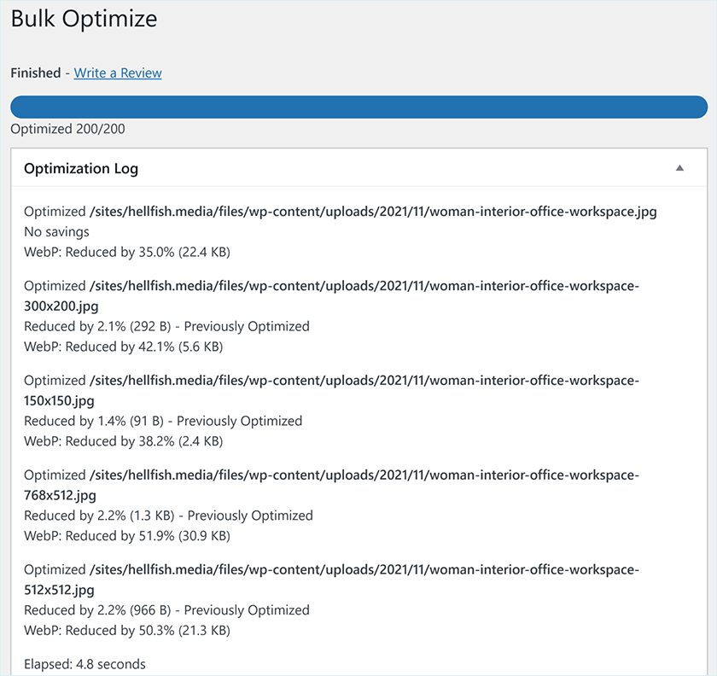Select the 512x512 image path
The image size is (717, 676).
pyautogui.click(x=341, y=580)
